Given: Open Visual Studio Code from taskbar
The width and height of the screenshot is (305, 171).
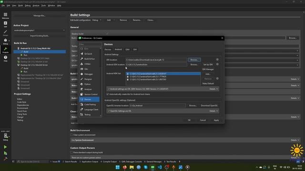Looking at the screenshot, I should point(160,167).
